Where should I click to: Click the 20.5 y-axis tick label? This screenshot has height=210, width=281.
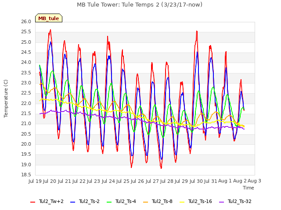(x=26, y=134)
